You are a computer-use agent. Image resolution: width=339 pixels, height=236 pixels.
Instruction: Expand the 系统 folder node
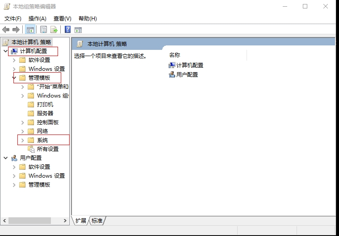click(x=23, y=140)
